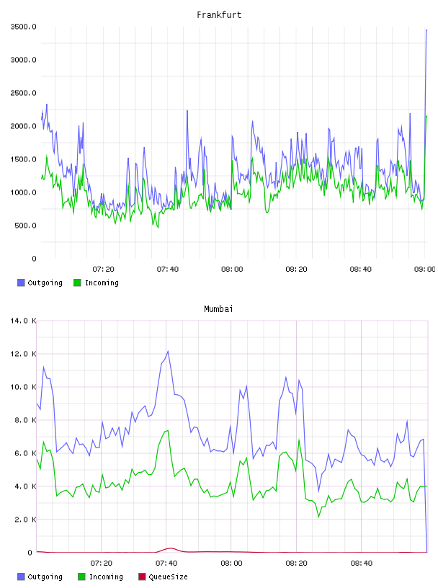Click the 2000.0 y-axis label on Frankfurt chart
The image size is (438, 588).
pos(23,126)
